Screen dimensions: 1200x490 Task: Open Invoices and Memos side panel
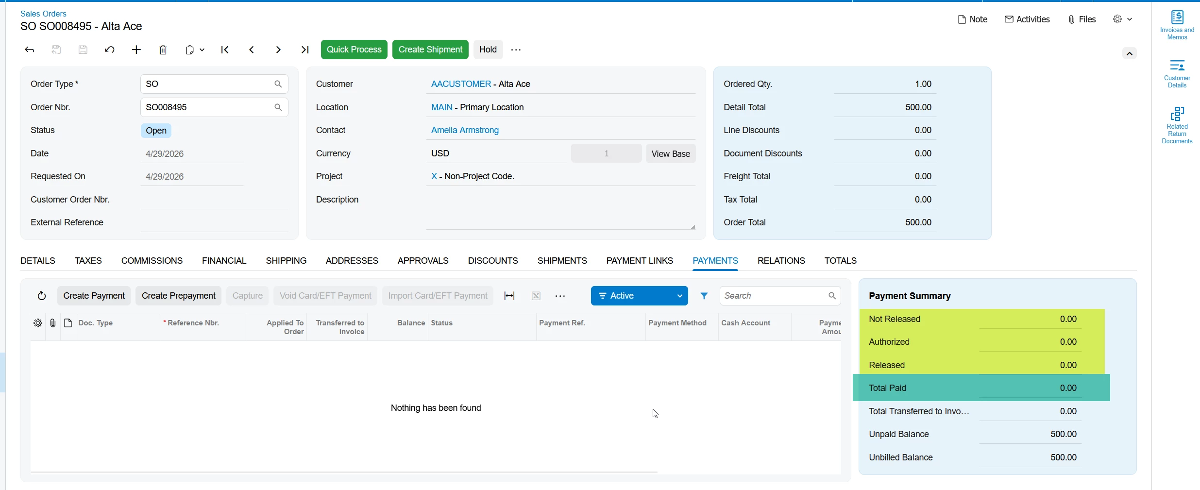click(1177, 25)
